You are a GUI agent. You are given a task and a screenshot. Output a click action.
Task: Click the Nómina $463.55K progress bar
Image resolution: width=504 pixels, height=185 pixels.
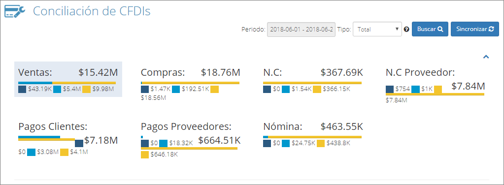pyautogui.click(x=312, y=137)
